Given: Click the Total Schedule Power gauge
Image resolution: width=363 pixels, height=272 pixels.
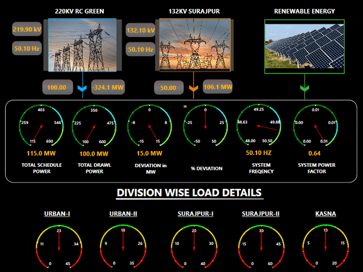Looking at the screenshot, I should [41, 126].
